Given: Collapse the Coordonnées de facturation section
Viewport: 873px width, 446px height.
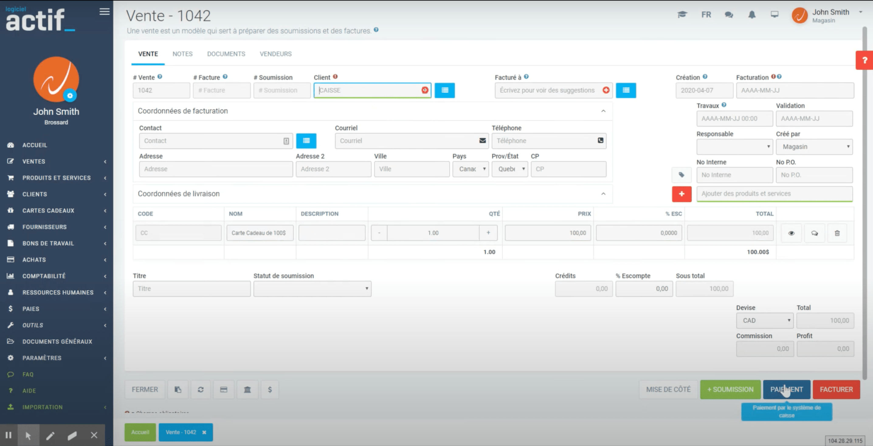Looking at the screenshot, I should coord(603,111).
